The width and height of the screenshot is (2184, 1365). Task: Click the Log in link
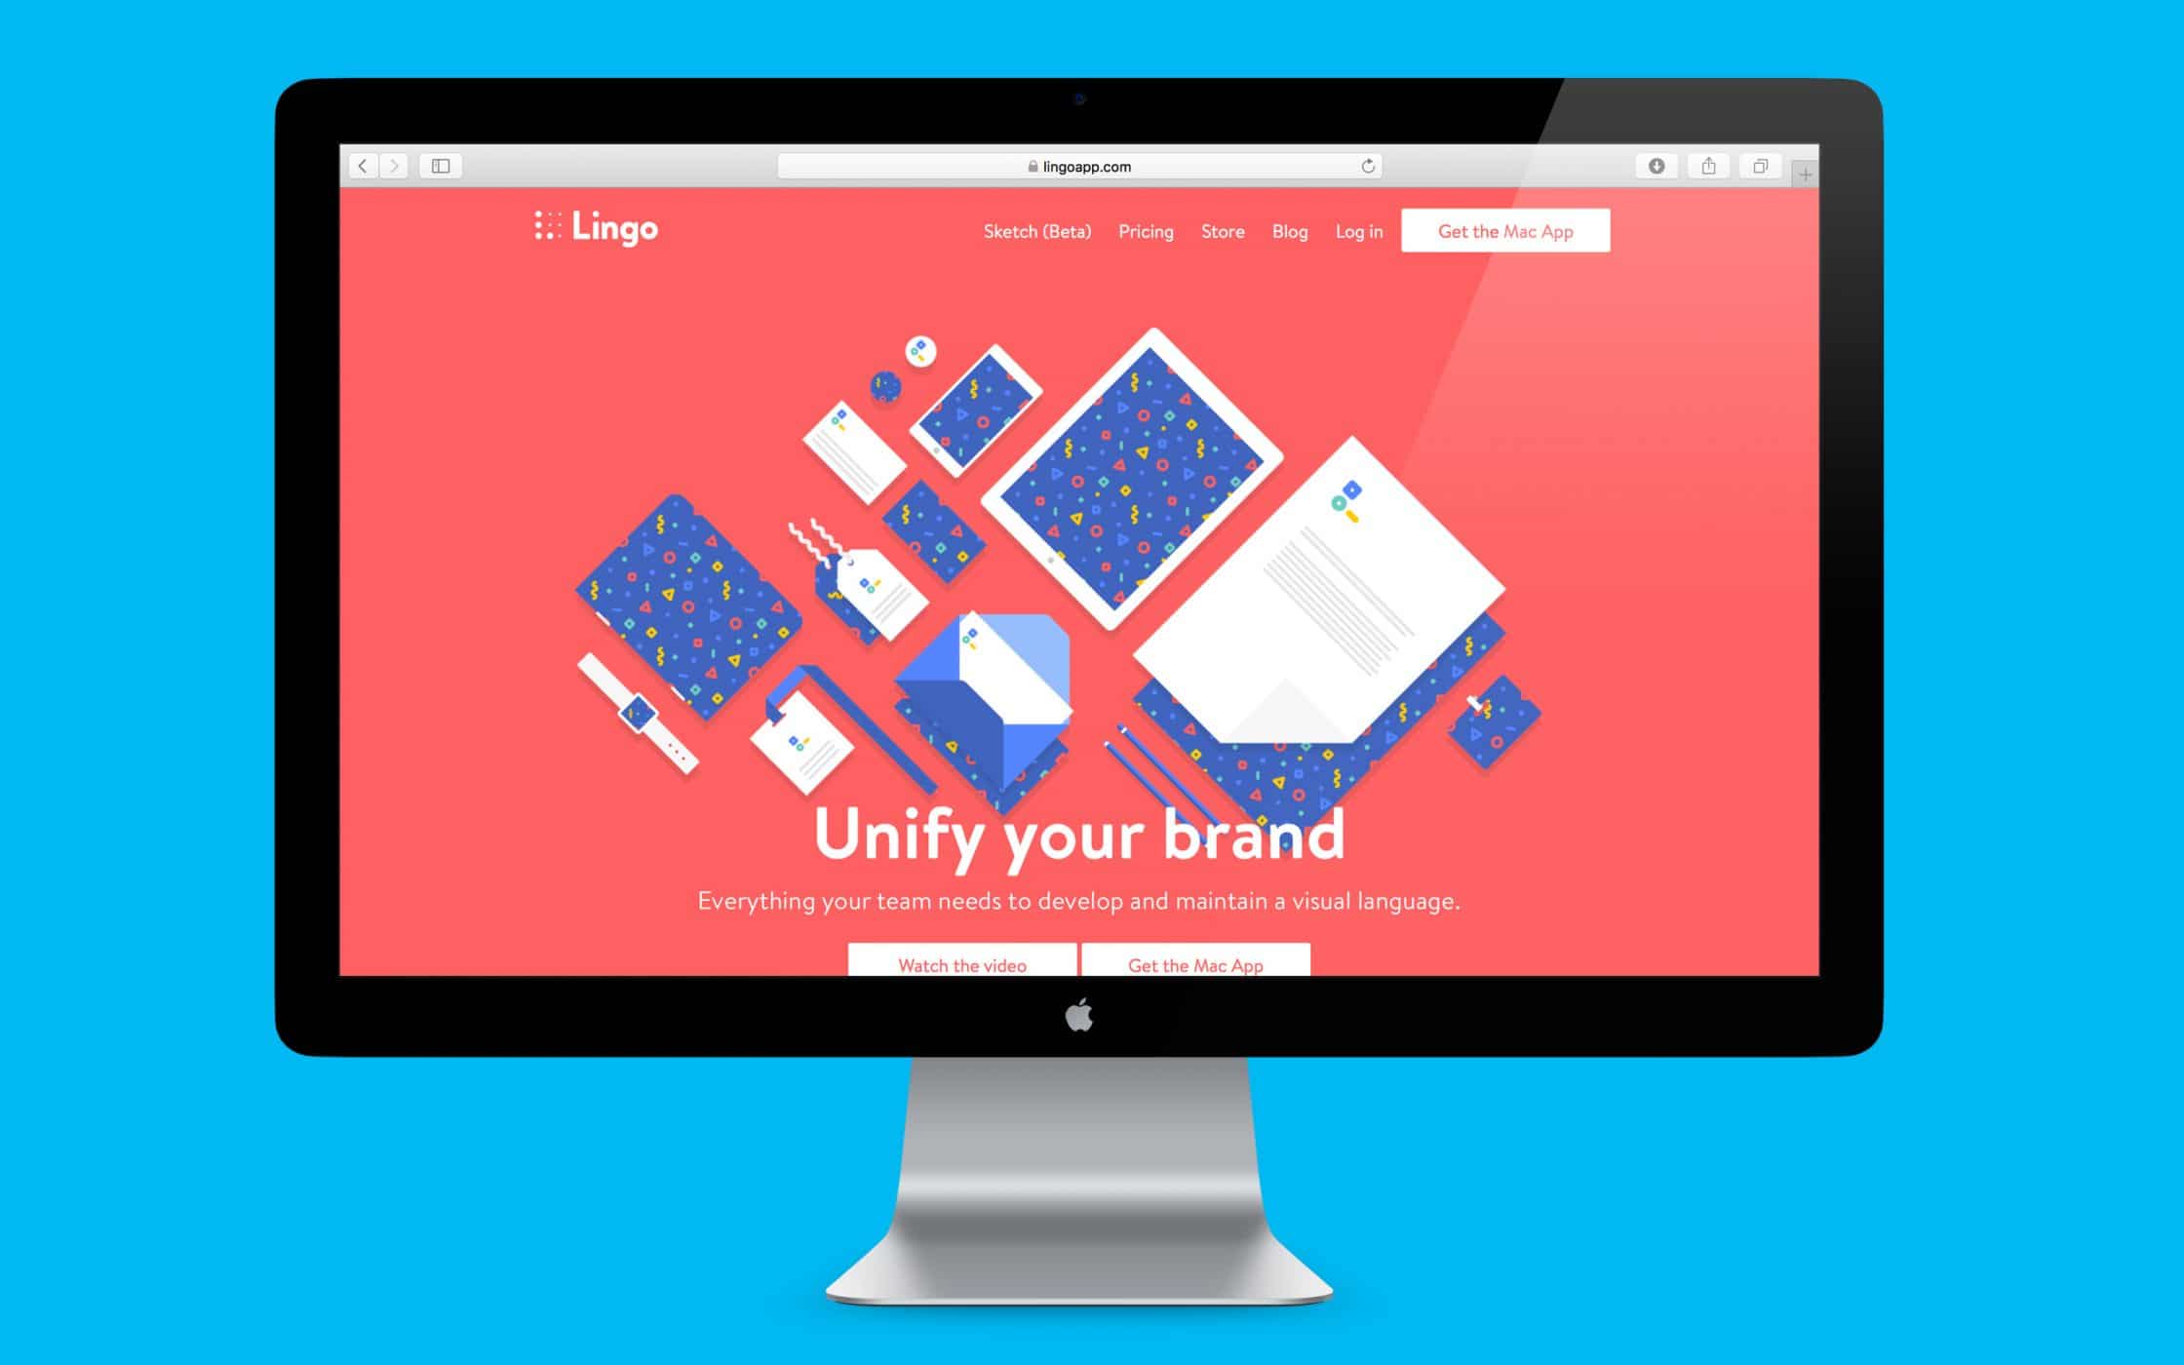point(1357,231)
